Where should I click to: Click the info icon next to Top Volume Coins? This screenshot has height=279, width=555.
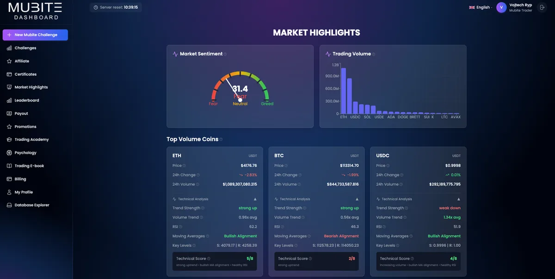(221, 139)
